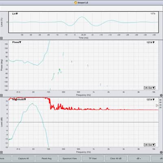Open the 1/6 Oct smoothing dropdown in magnitude plot
163x163 pixels.
(x=150, y=145)
